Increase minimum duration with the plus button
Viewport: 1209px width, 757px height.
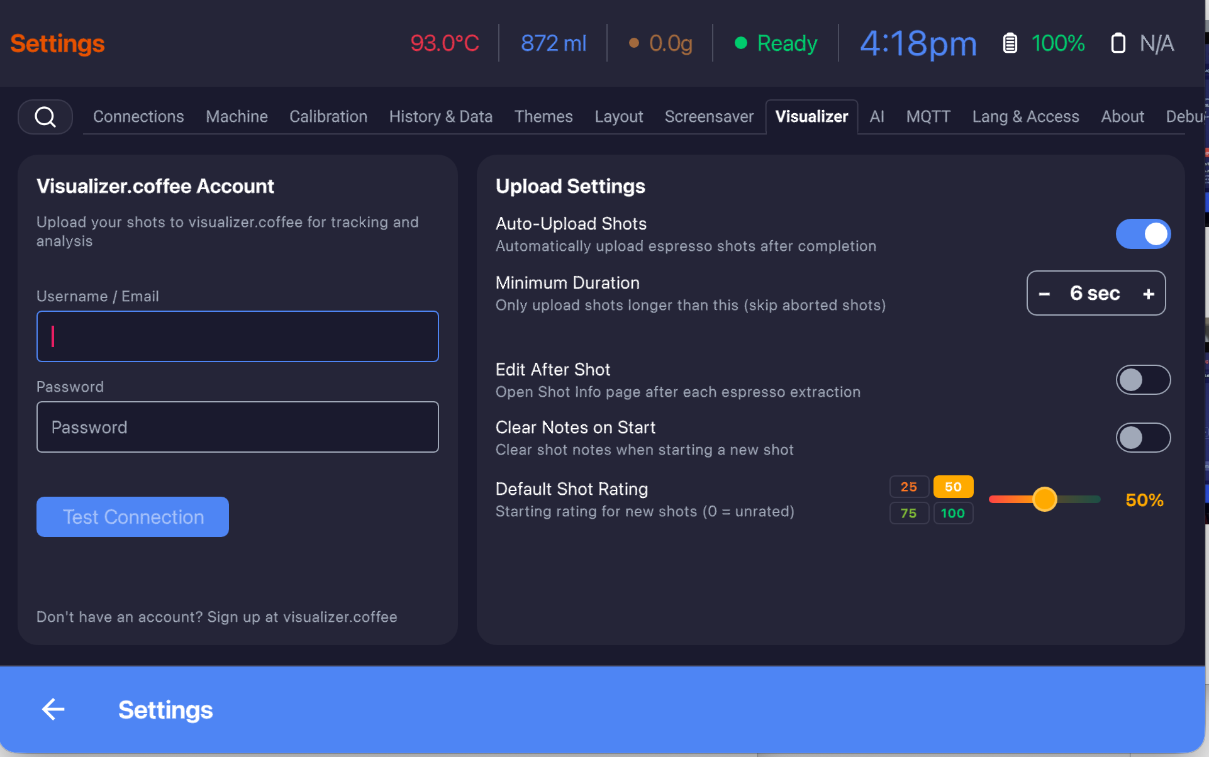(x=1149, y=294)
